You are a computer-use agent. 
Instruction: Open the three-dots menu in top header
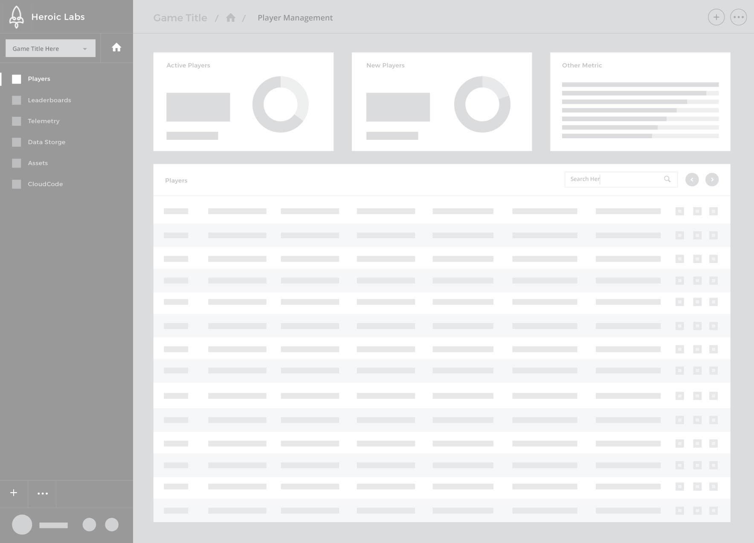738,17
